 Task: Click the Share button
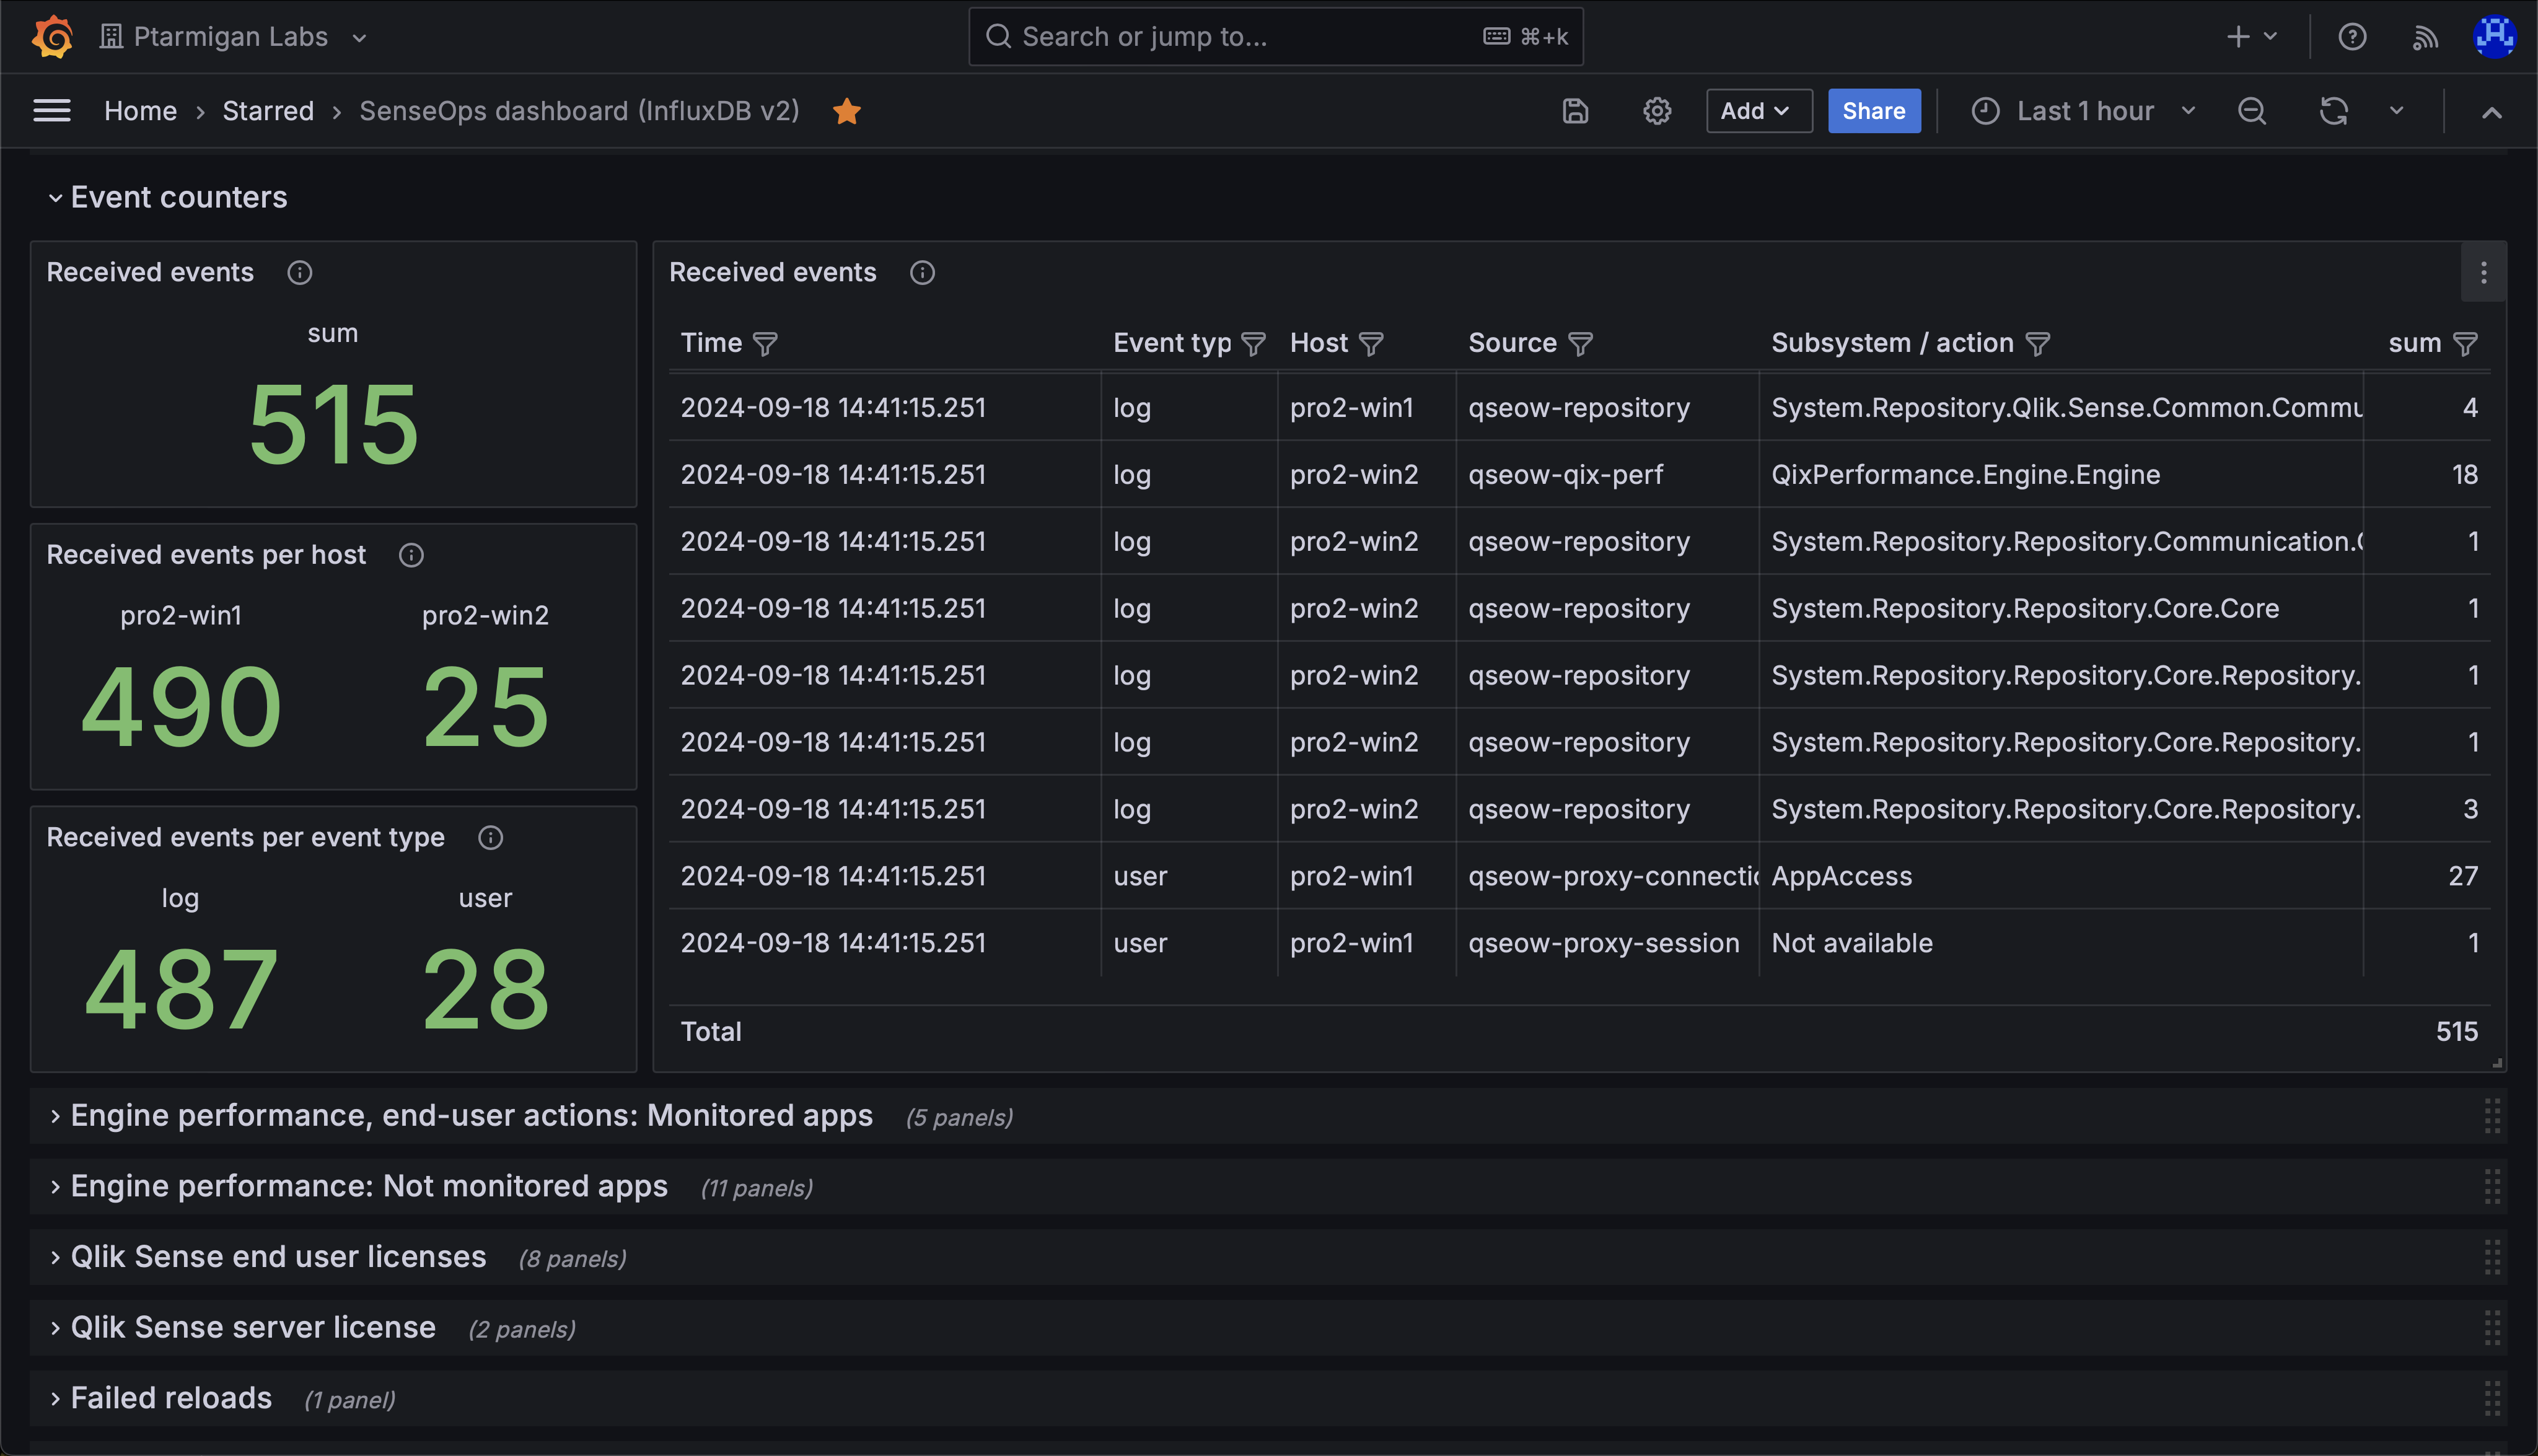1874,111
